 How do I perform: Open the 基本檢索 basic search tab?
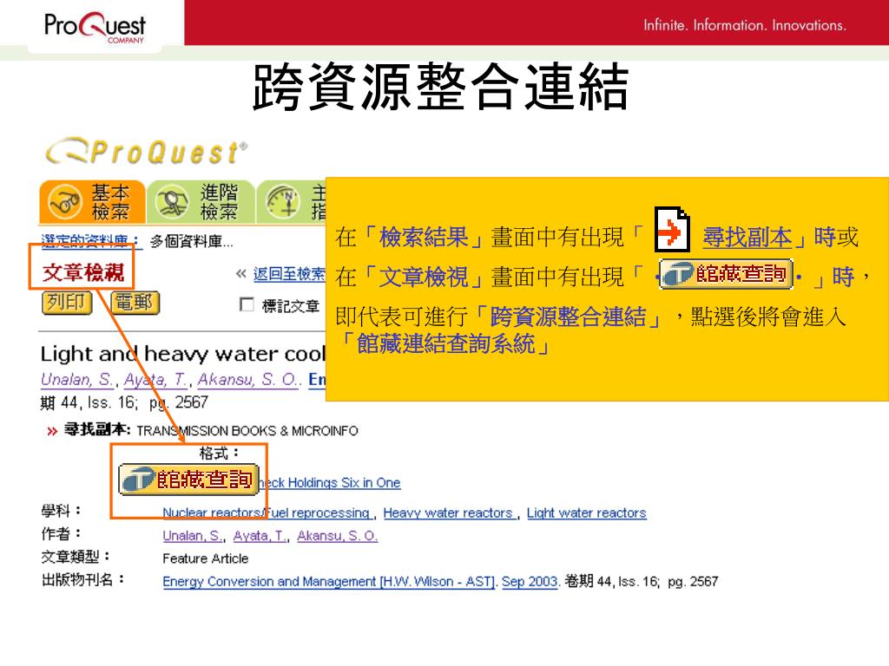pos(92,202)
